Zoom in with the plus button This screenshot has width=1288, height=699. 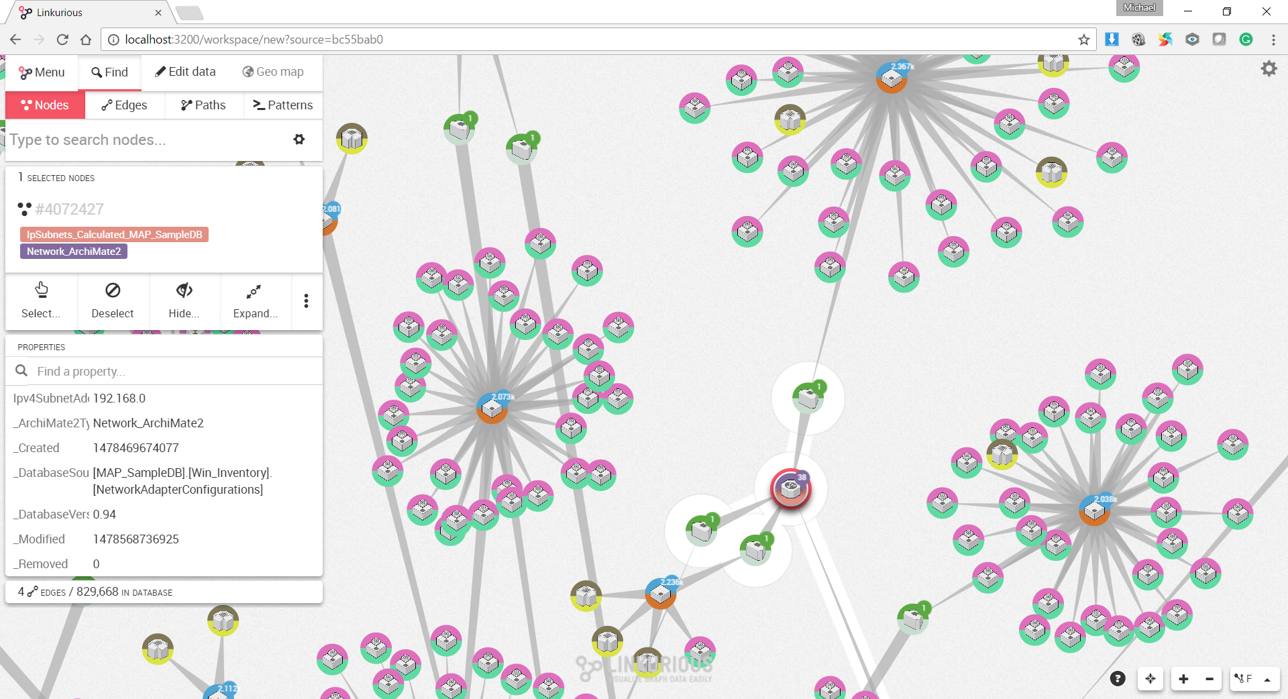point(1183,679)
